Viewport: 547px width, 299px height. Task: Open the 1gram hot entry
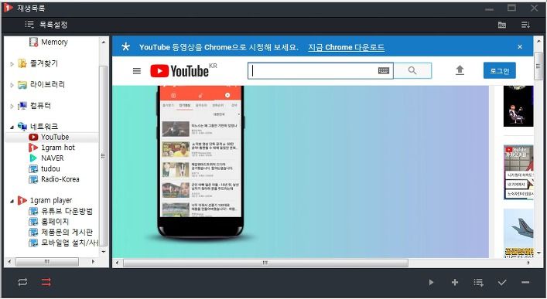pyautogui.click(x=58, y=148)
